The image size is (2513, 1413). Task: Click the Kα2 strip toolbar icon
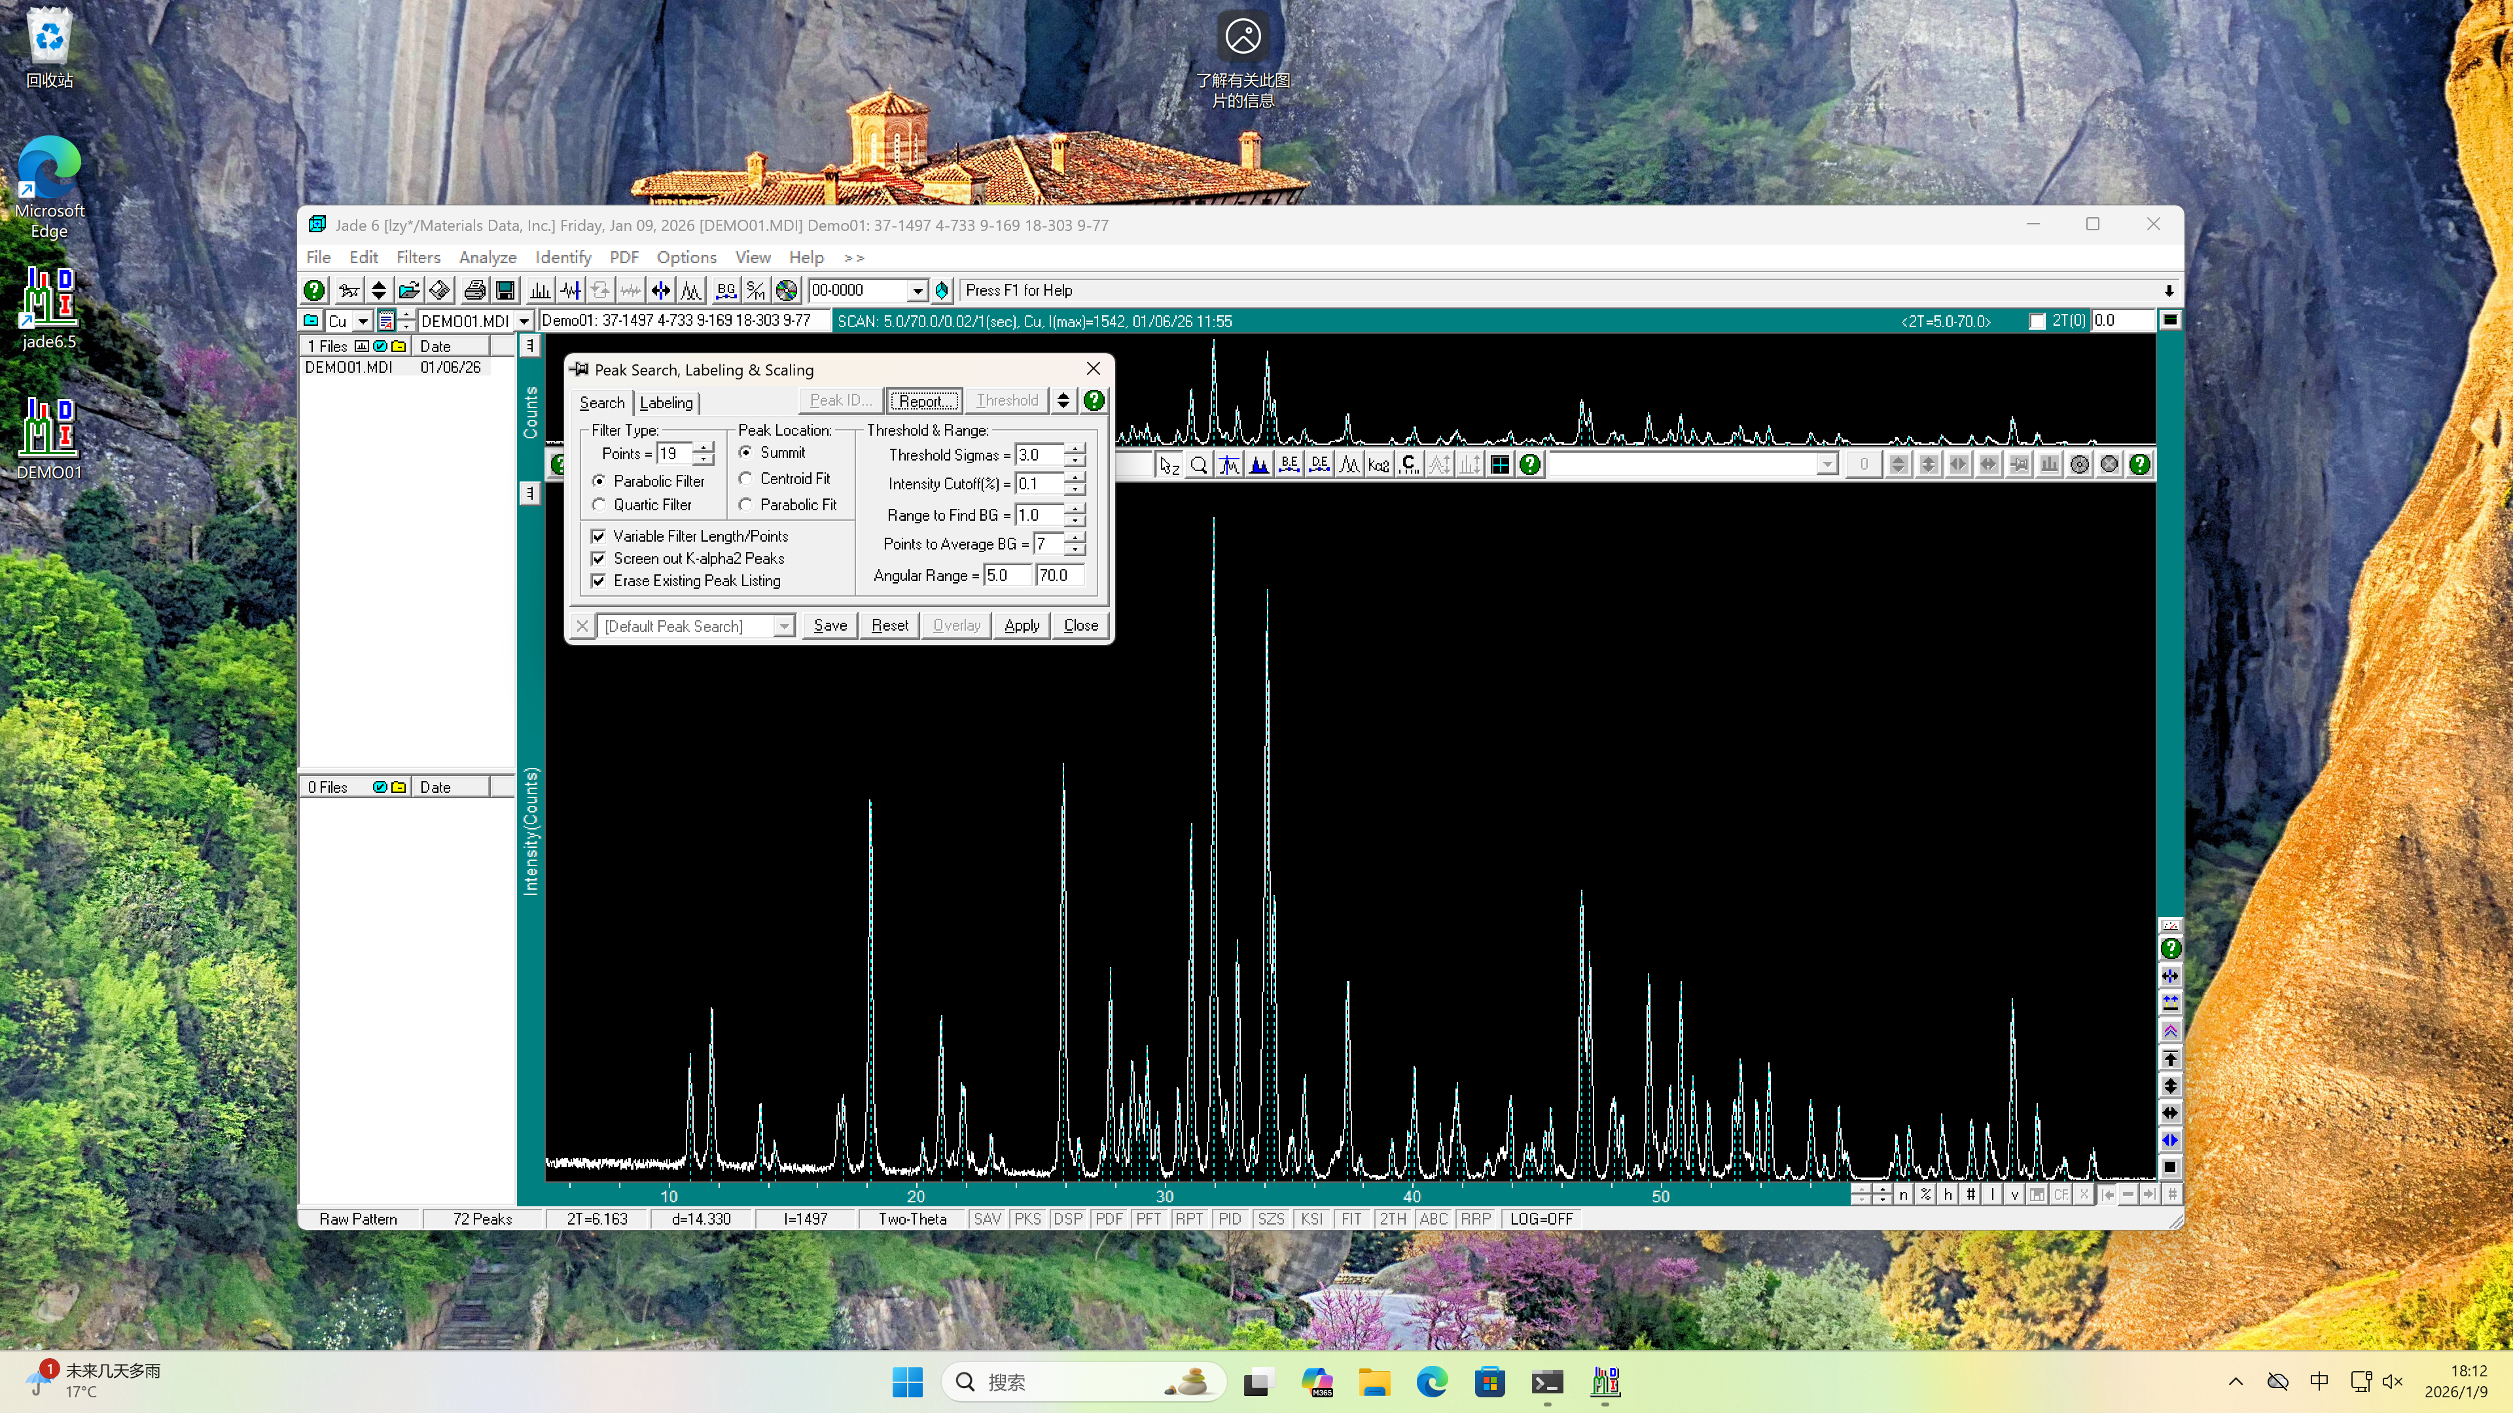coord(1378,465)
